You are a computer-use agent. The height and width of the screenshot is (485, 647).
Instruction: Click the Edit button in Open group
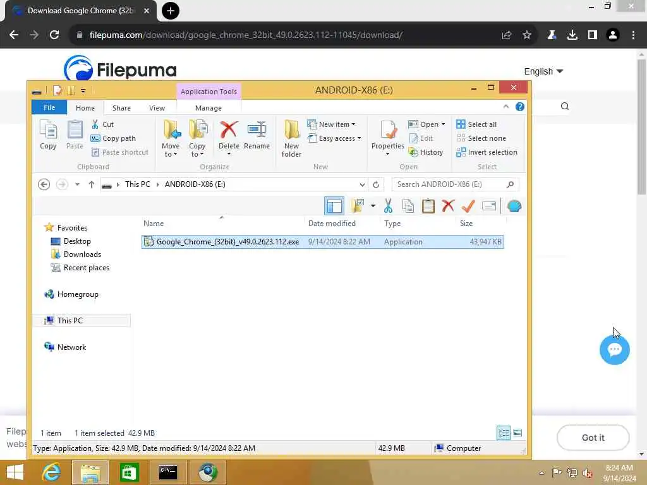click(421, 138)
